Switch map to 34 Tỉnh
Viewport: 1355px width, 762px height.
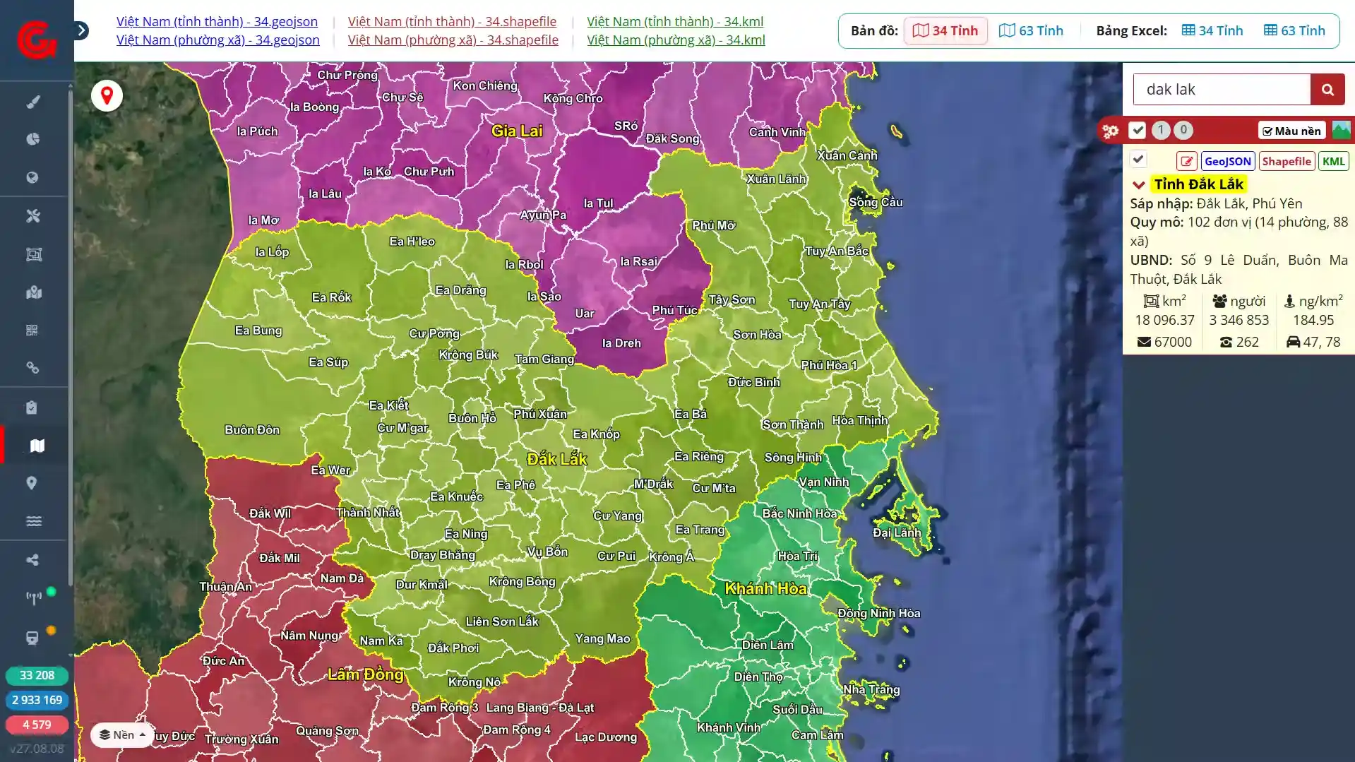point(945,30)
